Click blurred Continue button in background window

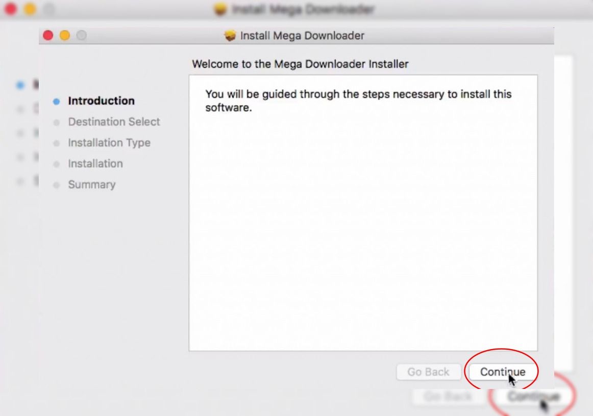coord(533,396)
